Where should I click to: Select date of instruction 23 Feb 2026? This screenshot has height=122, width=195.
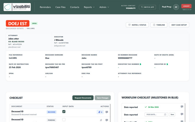click(x=15, y=67)
